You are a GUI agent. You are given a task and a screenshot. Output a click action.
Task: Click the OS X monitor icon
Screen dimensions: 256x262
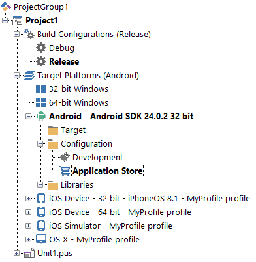coord(41,239)
